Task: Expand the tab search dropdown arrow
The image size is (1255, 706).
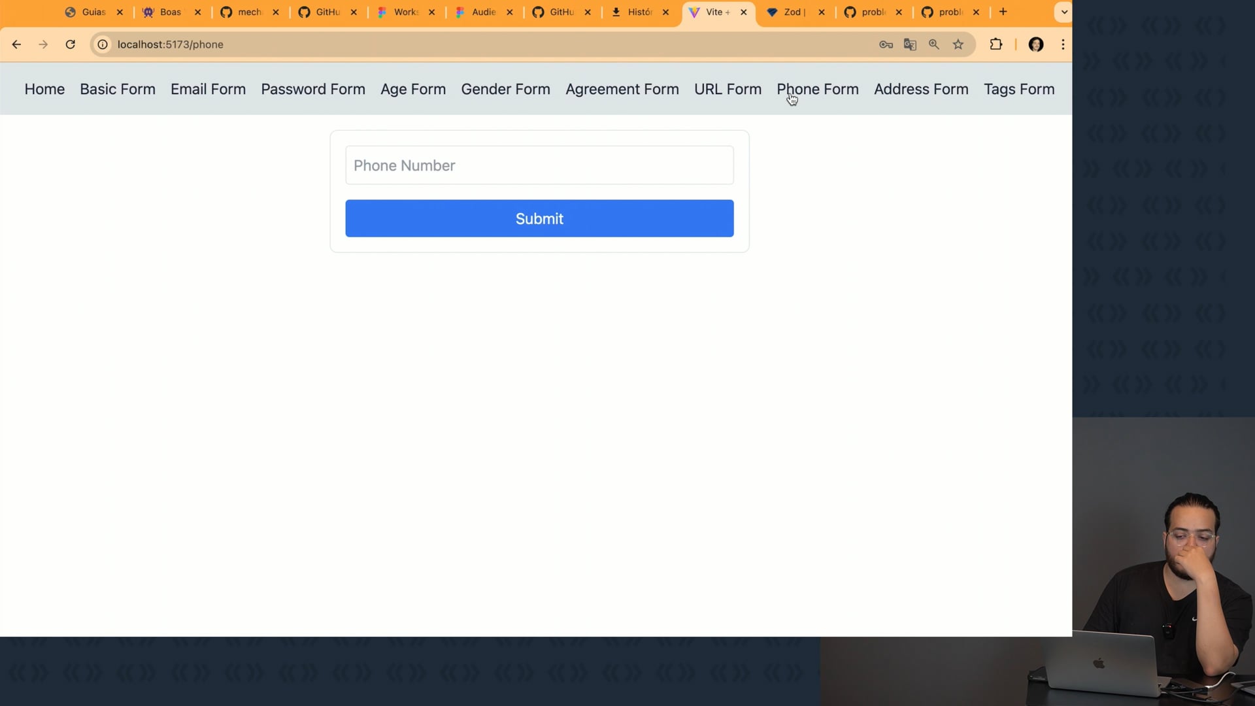Action: click(x=1064, y=12)
